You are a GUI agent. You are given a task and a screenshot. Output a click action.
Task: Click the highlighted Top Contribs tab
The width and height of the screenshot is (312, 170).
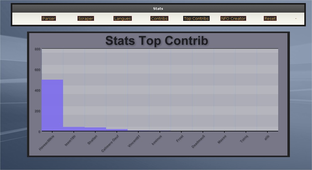click(196, 19)
